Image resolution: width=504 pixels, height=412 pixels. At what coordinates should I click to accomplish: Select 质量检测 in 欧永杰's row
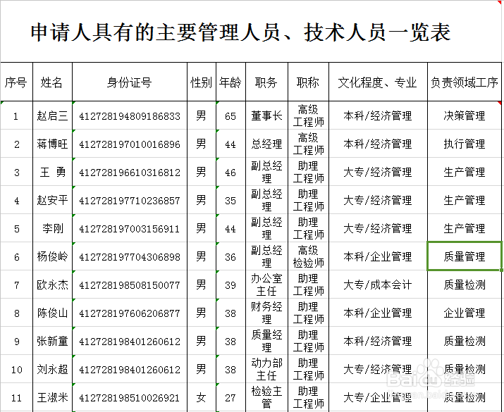465,285
